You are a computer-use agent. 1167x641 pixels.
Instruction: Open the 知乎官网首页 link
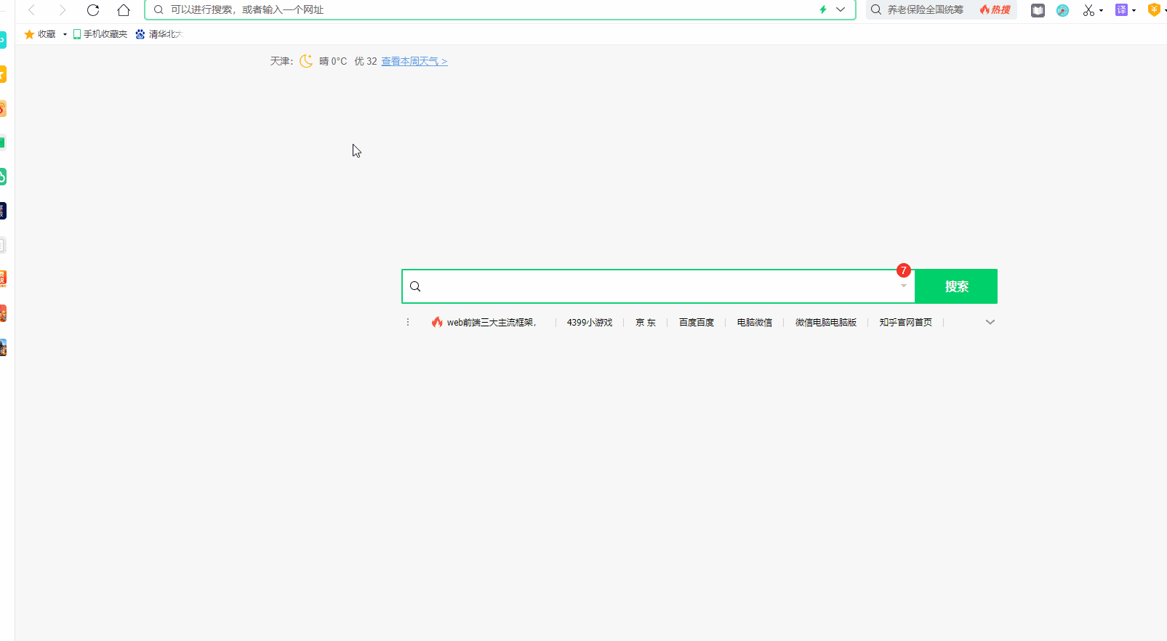pos(906,323)
